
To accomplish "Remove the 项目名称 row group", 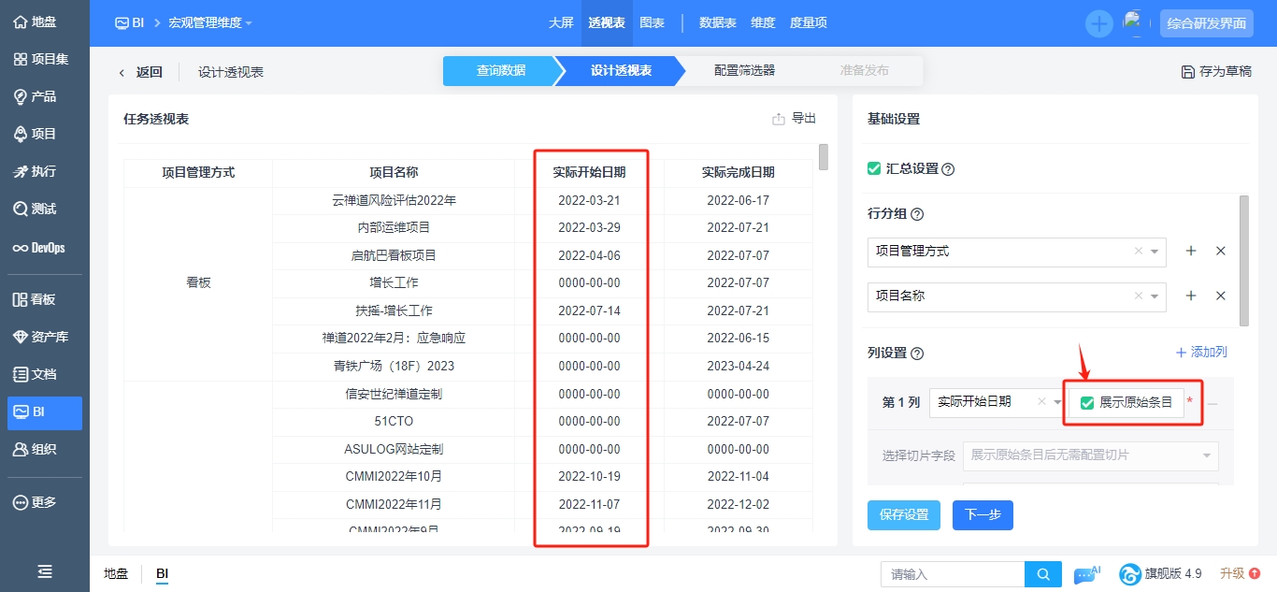I will 1220,296.
